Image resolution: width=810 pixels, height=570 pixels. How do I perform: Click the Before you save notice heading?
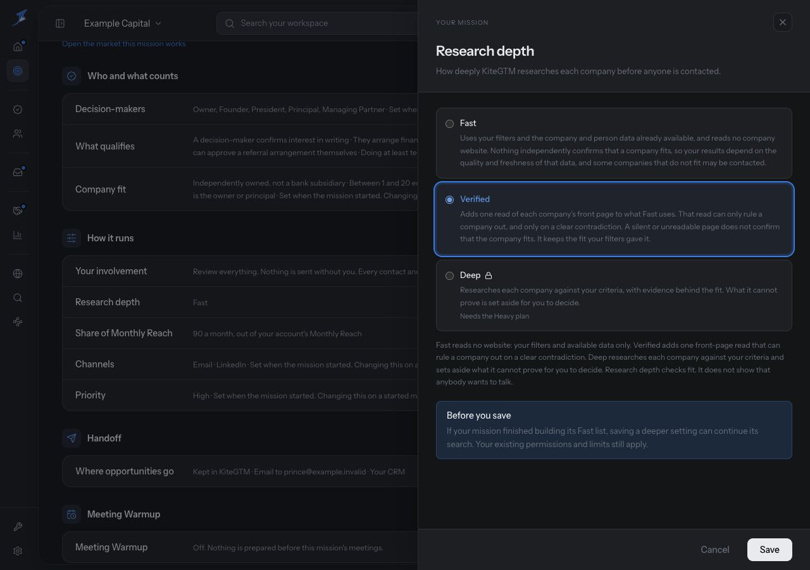pyautogui.click(x=478, y=415)
